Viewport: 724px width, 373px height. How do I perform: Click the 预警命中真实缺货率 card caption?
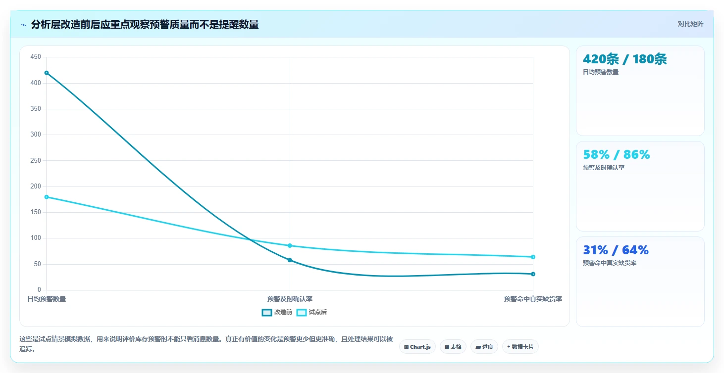[610, 263]
